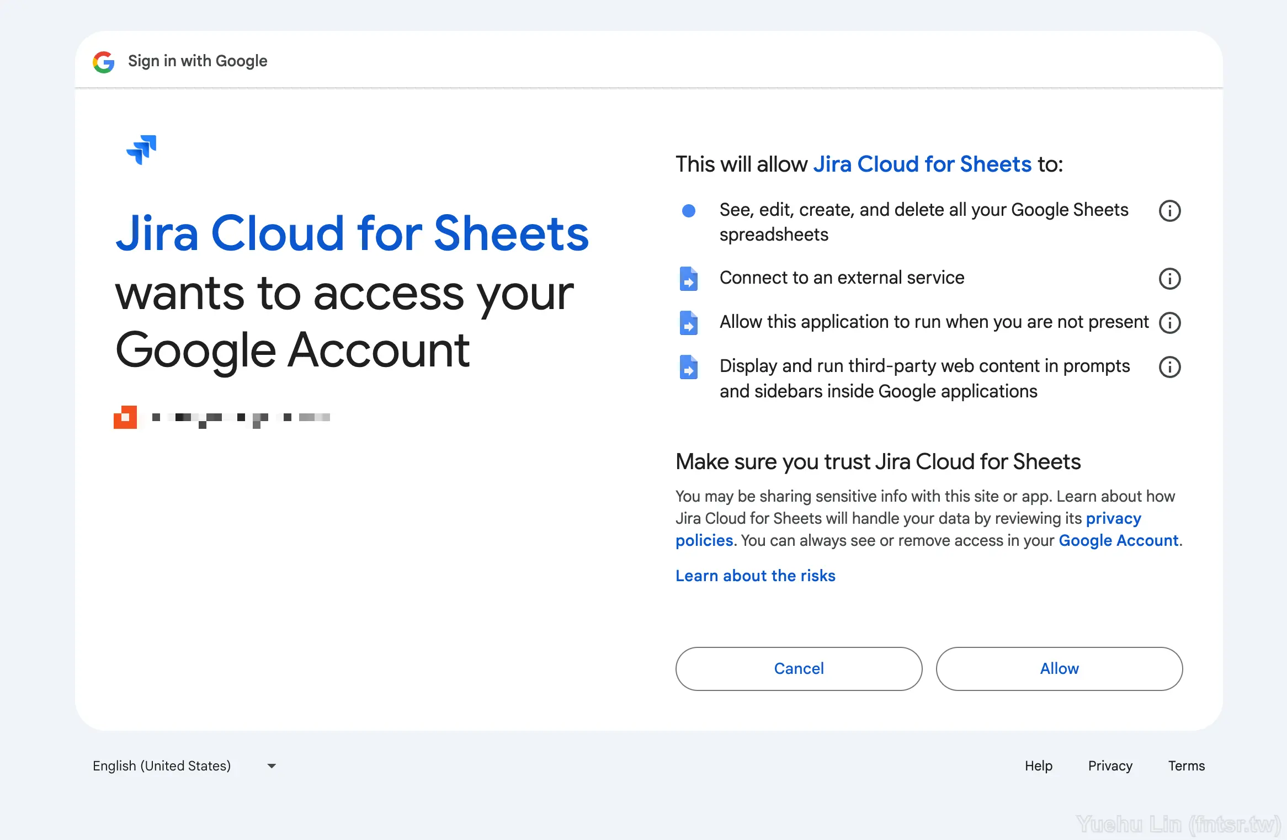Image resolution: width=1287 pixels, height=840 pixels.
Task: Open info for run when not present permission
Action: [x=1169, y=323]
